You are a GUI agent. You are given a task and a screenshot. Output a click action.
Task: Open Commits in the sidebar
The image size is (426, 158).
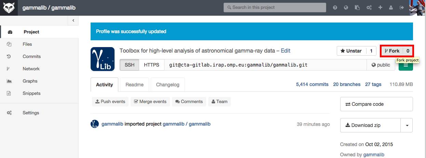click(31, 56)
